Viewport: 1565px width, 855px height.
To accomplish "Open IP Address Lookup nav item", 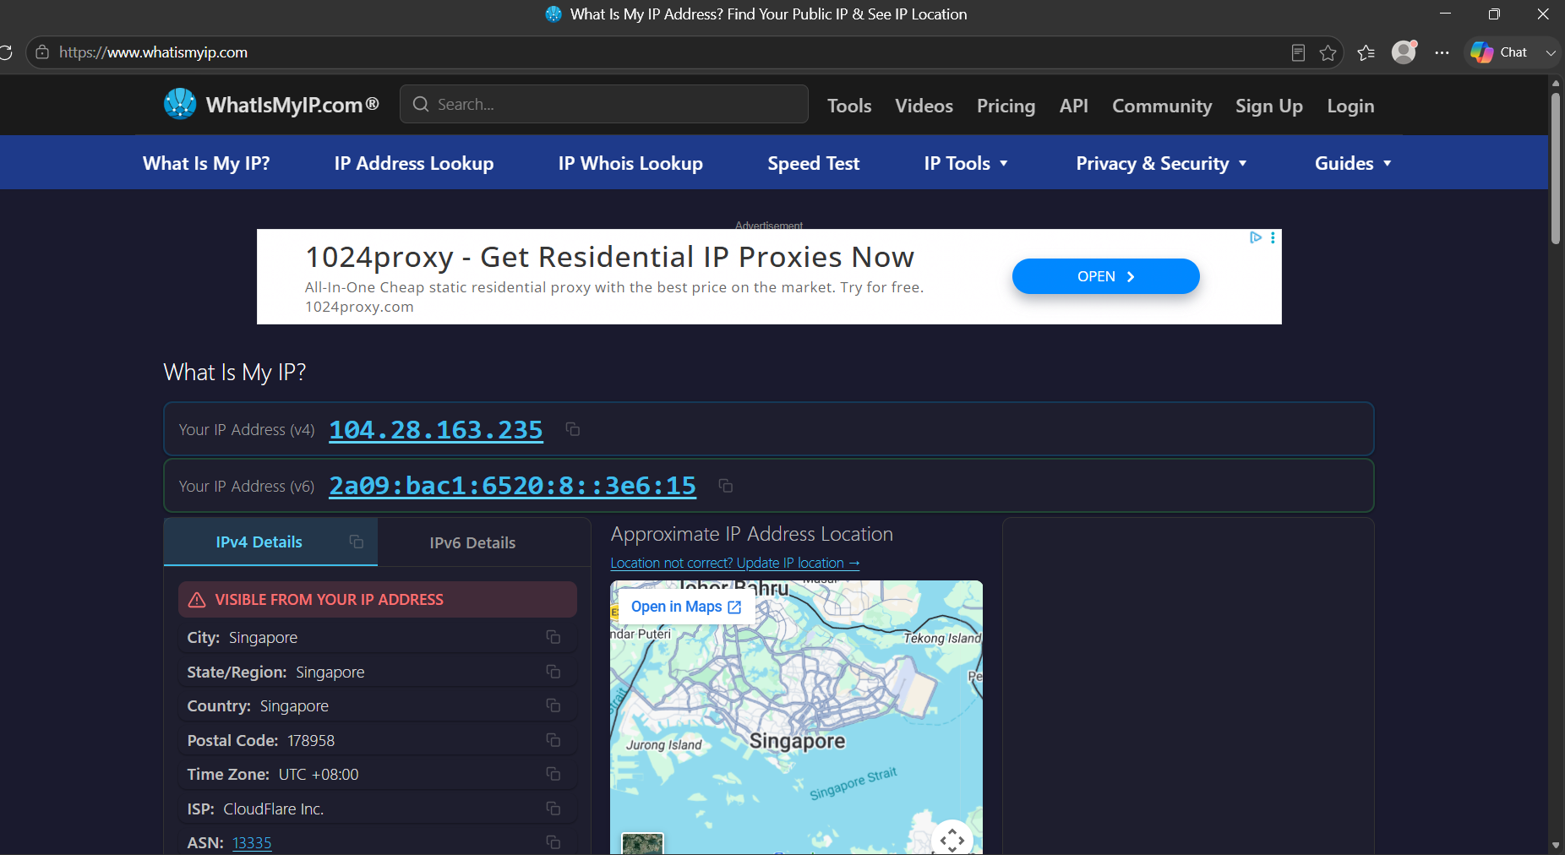I will (x=414, y=163).
